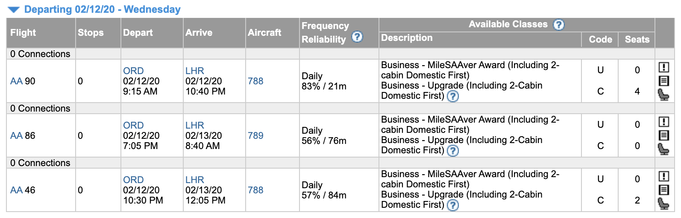Open the AA 46 flight link
This screenshot has height=218, width=681.
(x=16, y=190)
